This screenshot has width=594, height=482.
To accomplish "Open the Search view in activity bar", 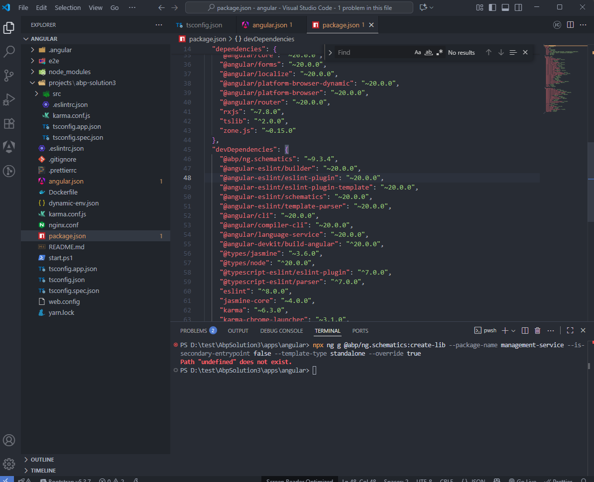I will [9, 51].
